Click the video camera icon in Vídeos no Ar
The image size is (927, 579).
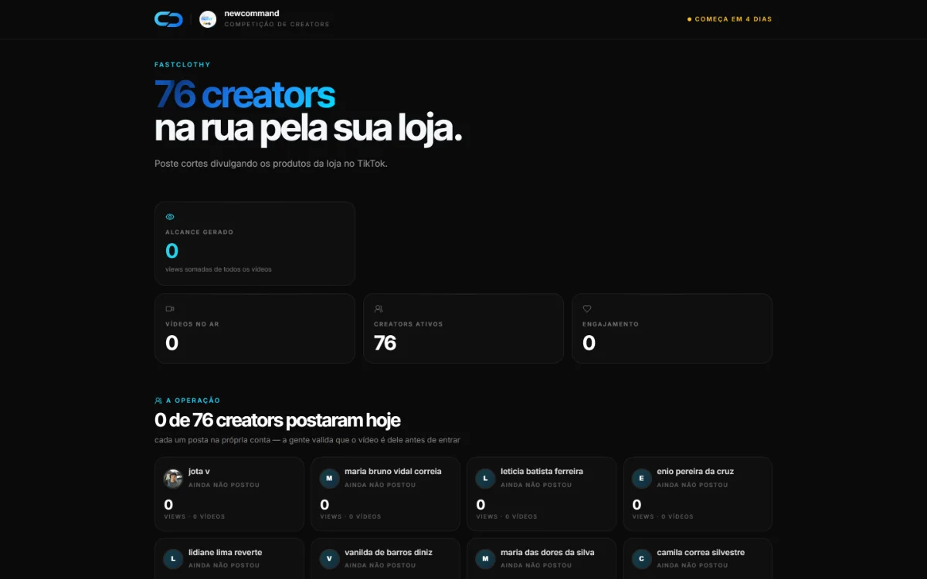(170, 309)
